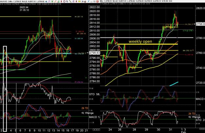The height and width of the screenshot is (133, 205).
Task: Click the MACD 12 label in left lower panel
Action: [94, 117]
